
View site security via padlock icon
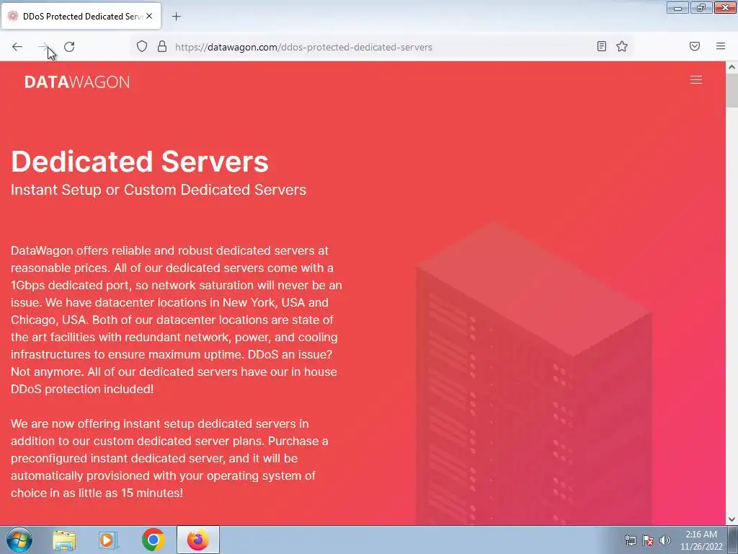click(x=162, y=46)
